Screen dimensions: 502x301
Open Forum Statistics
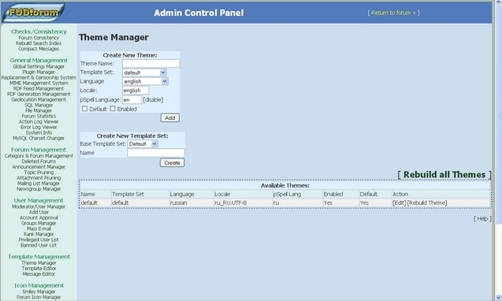39,117
